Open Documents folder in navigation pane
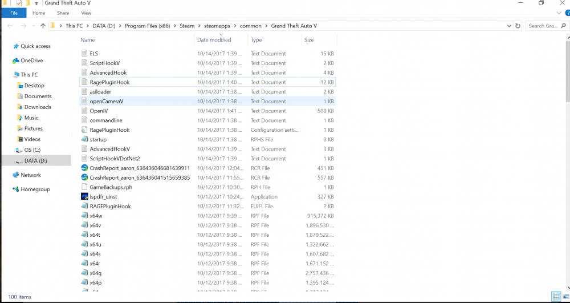The width and height of the screenshot is (570, 303). 34,96
